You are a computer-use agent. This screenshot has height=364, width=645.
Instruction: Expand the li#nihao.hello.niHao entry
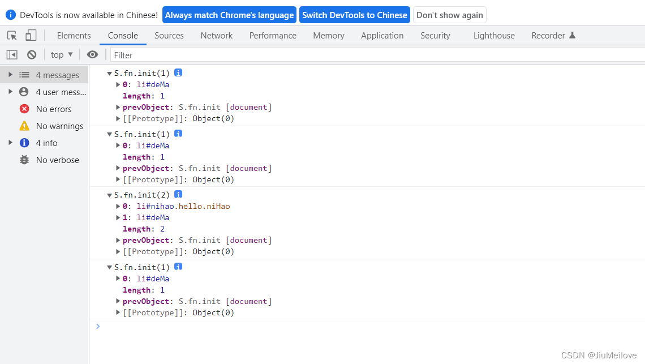tap(118, 207)
